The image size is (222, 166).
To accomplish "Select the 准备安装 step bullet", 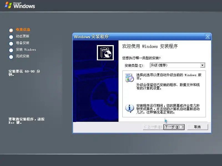I will tap(11, 44).
